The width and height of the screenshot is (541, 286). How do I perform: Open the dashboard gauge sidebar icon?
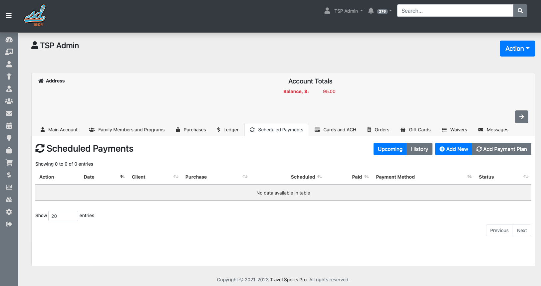click(x=9, y=40)
